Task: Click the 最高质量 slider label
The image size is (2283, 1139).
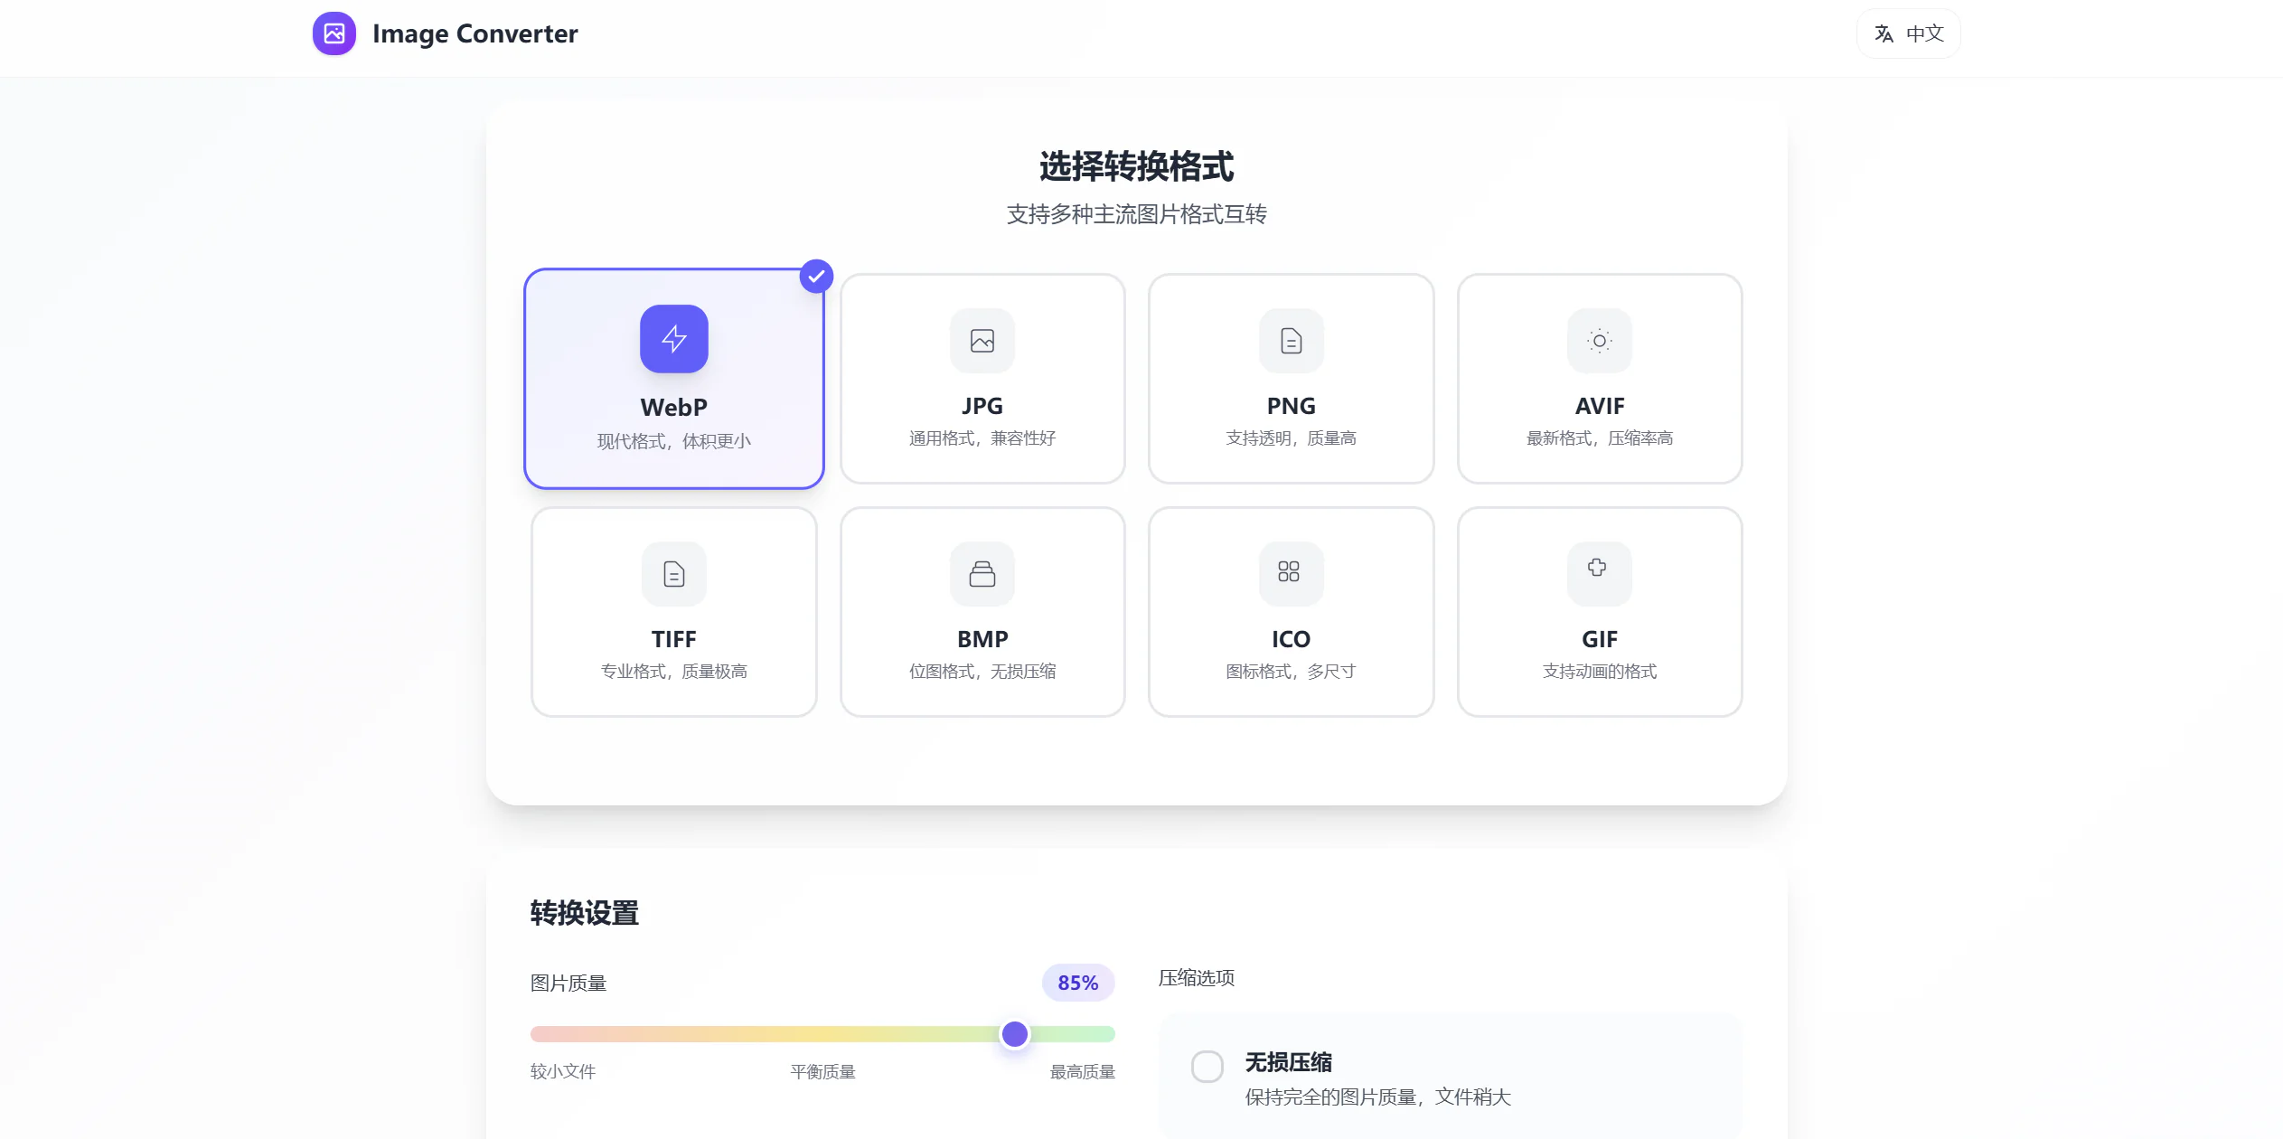Action: (1082, 1072)
